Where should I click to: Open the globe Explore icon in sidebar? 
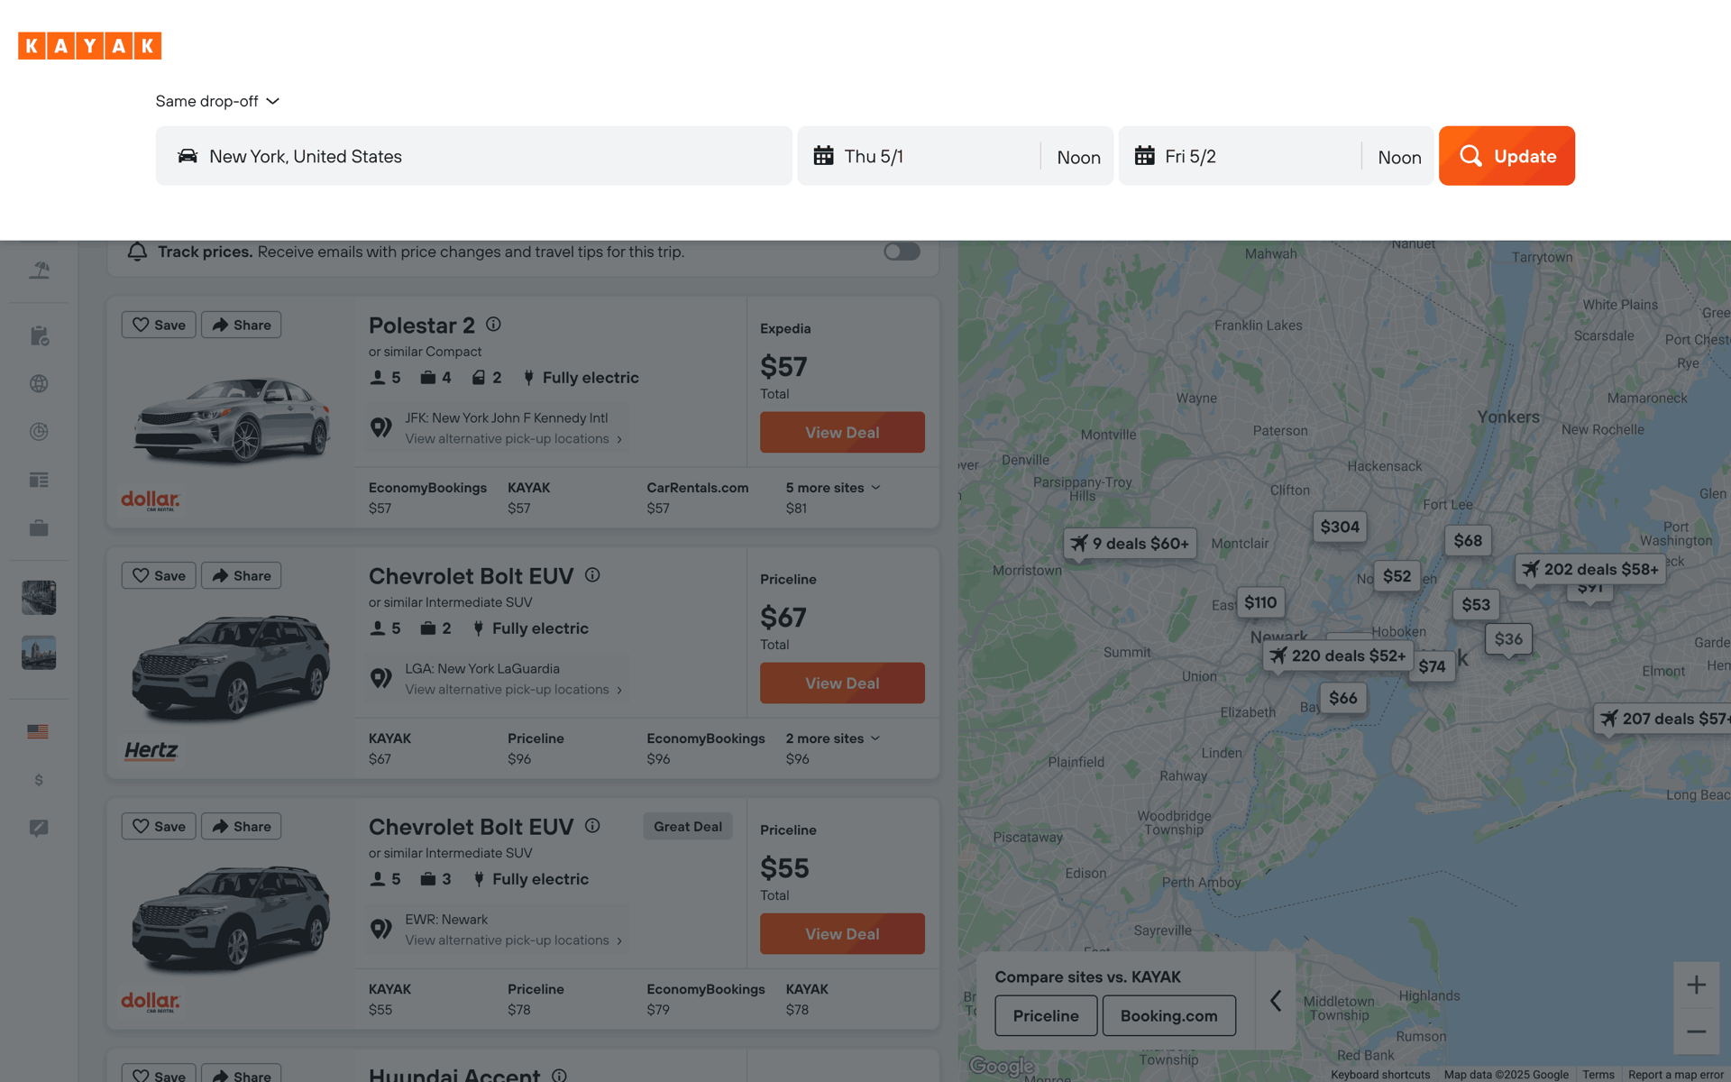[x=39, y=384]
